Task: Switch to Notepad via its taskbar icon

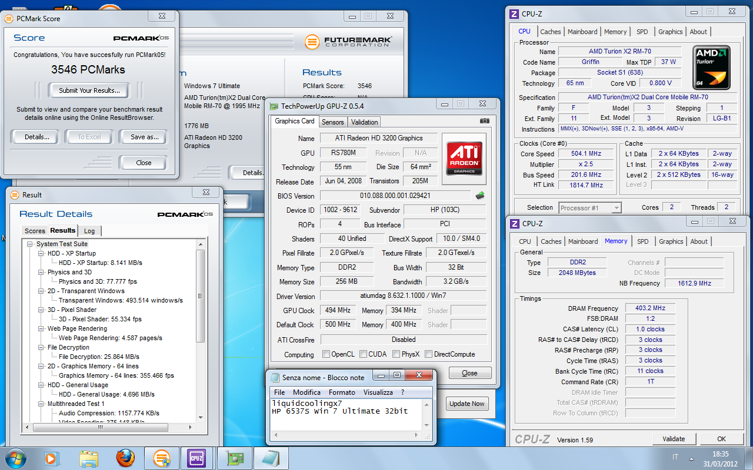Action: click(271, 458)
